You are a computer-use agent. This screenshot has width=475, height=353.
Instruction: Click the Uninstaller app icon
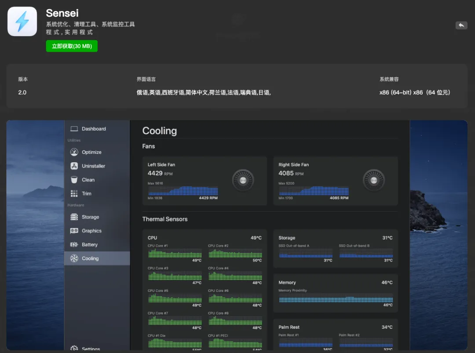[x=74, y=166]
